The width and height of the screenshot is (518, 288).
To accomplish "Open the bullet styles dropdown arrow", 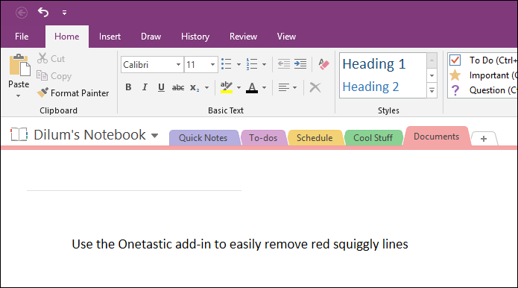I will pos(239,64).
